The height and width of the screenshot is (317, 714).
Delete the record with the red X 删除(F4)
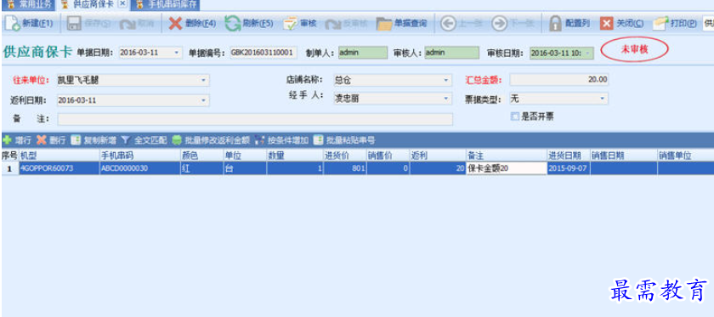(x=192, y=23)
